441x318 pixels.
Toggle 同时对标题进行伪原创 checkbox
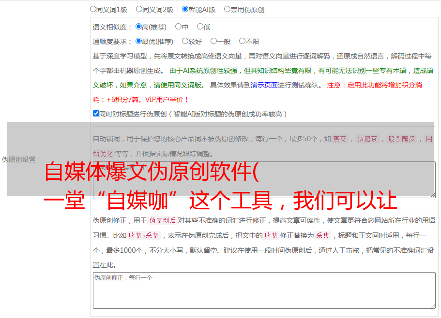pyautogui.click(x=96, y=114)
